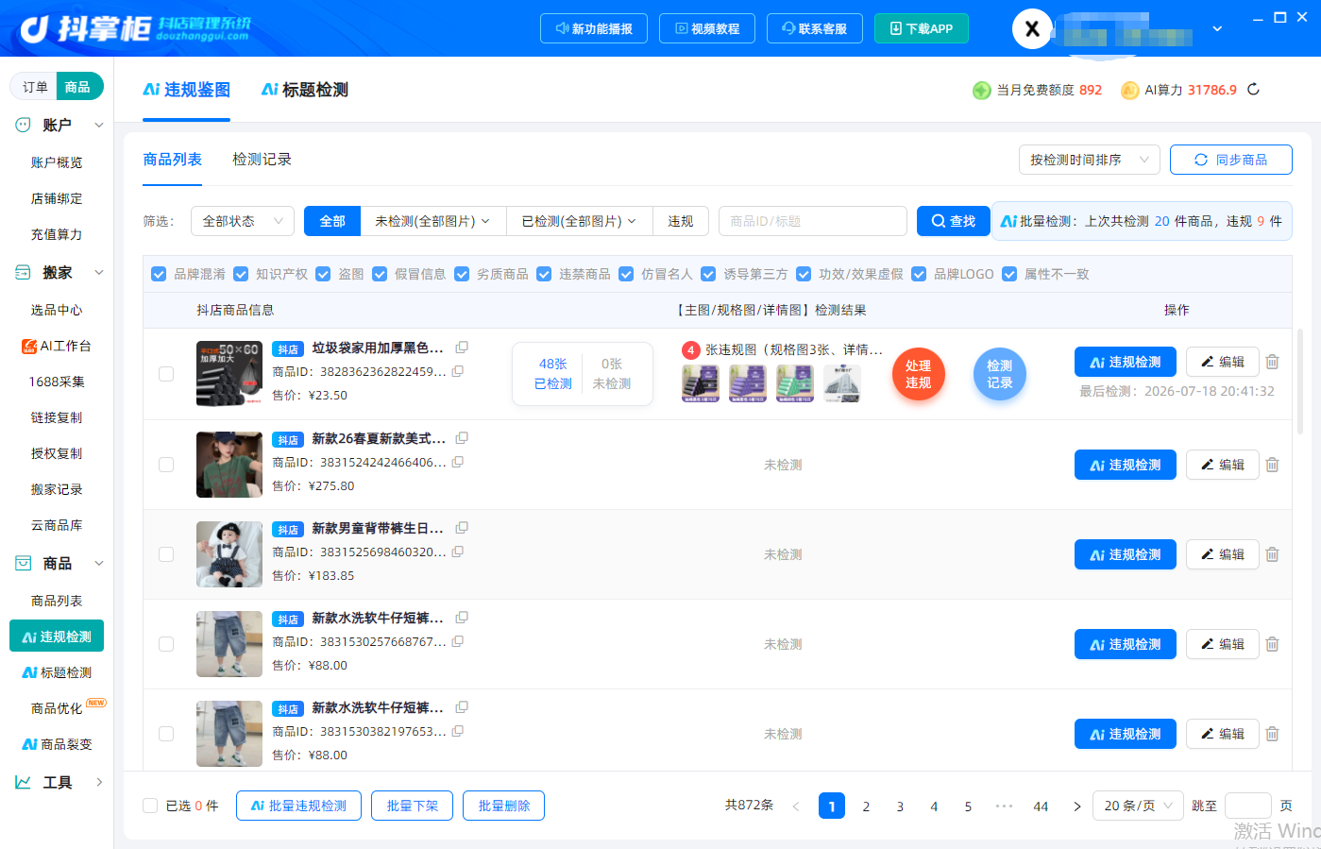Click trash icon for 新款男童背带裤 row

click(x=1272, y=554)
